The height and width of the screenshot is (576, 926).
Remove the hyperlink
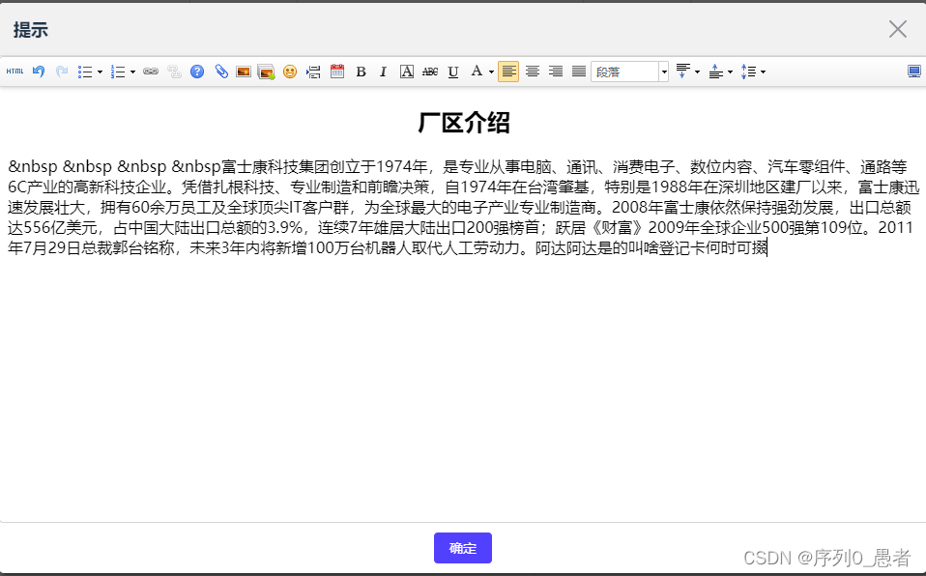click(x=172, y=71)
